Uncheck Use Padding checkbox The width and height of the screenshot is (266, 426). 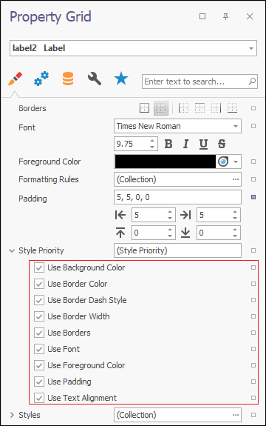pos(39,382)
